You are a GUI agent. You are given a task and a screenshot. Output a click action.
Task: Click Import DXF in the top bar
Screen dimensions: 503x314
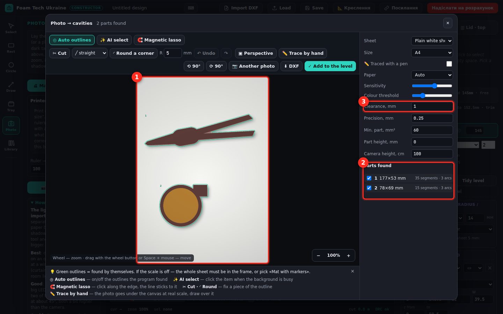(x=241, y=8)
